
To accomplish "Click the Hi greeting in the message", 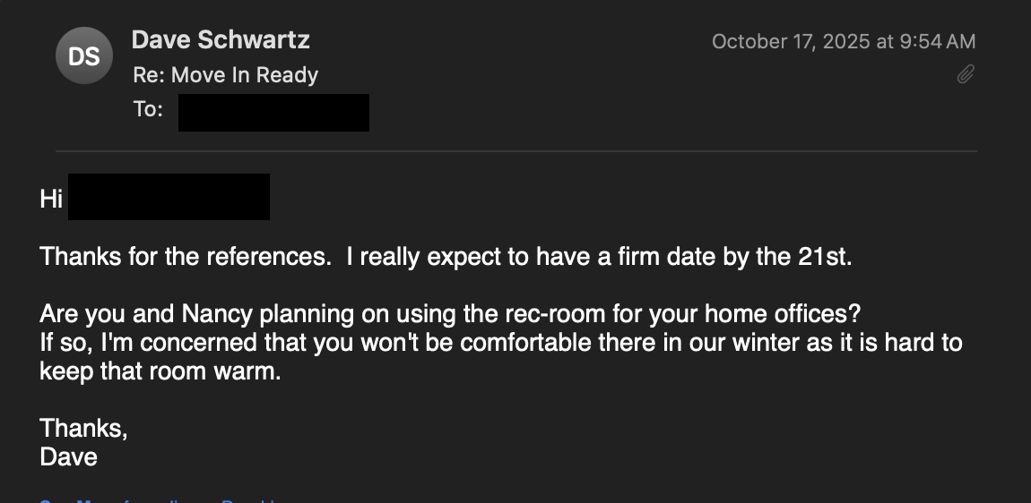I will click(x=51, y=199).
